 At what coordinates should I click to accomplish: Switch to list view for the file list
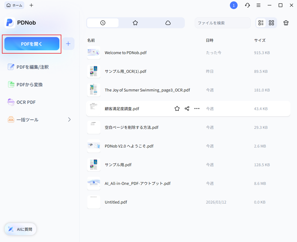click(x=261, y=23)
